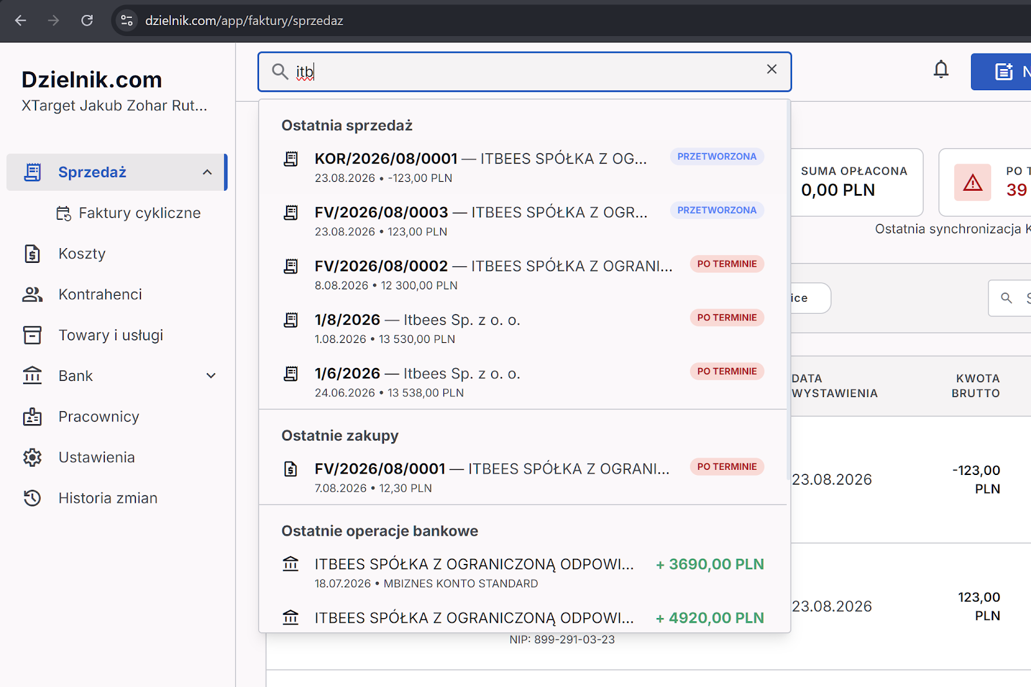This screenshot has height=687, width=1031.
Task: Click the Ostatnie zakupy section heading
Action: click(x=340, y=436)
